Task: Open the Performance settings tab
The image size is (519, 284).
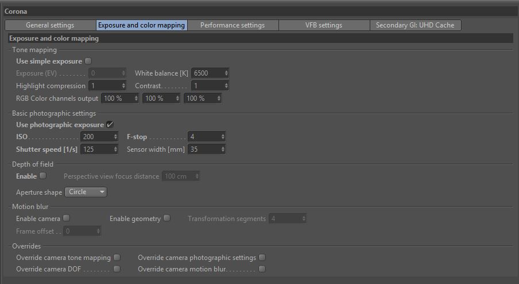Action: (x=233, y=25)
